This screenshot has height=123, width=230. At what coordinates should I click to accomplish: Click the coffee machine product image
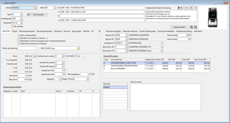pyautogui.click(x=213, y=17)
